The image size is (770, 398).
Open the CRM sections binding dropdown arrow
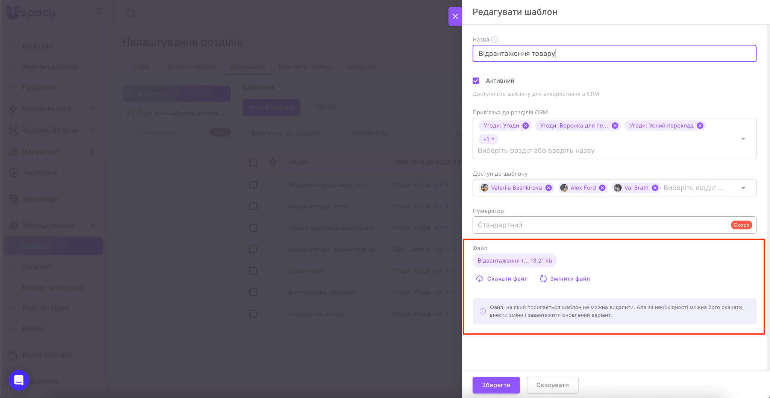[743, 139]
